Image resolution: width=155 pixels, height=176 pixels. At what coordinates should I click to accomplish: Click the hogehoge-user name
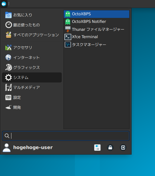coord(33,148)
